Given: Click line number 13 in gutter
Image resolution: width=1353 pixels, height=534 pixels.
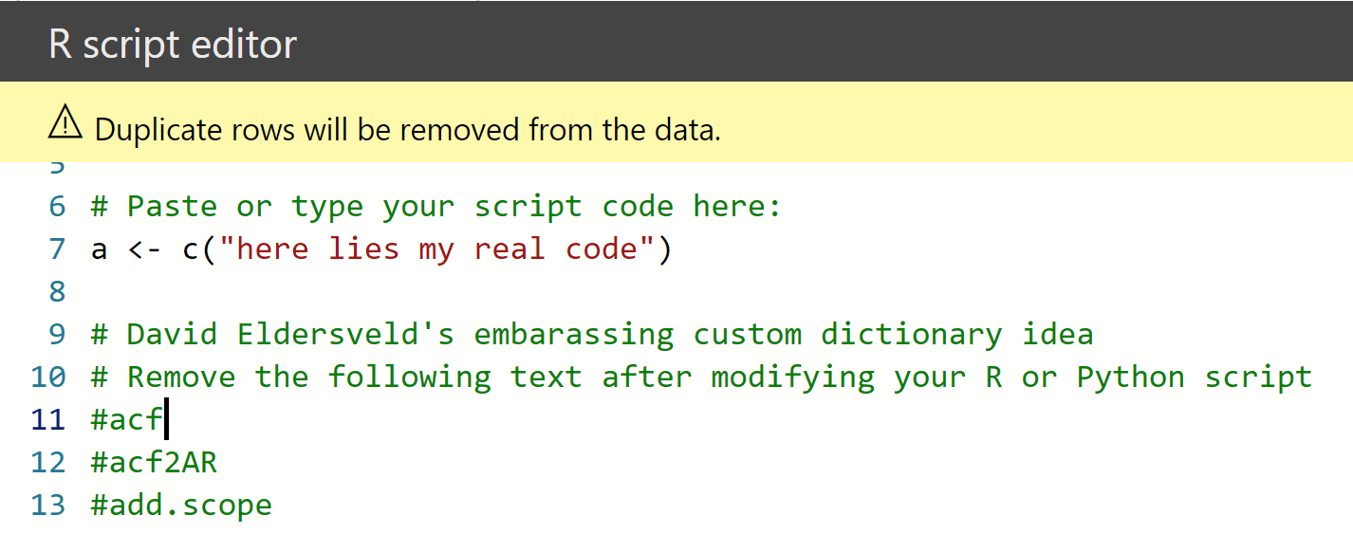Looking at the screenshot, I should [x=47, y=505].
